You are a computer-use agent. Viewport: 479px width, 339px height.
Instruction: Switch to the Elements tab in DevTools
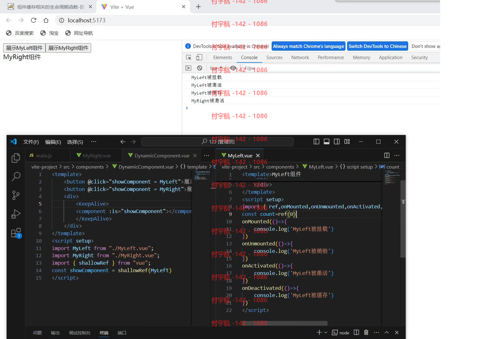point(223,58)
